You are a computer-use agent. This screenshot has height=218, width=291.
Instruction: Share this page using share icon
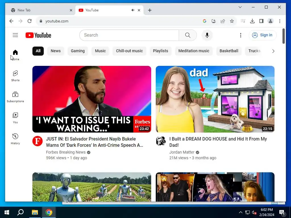coord(223,21)
